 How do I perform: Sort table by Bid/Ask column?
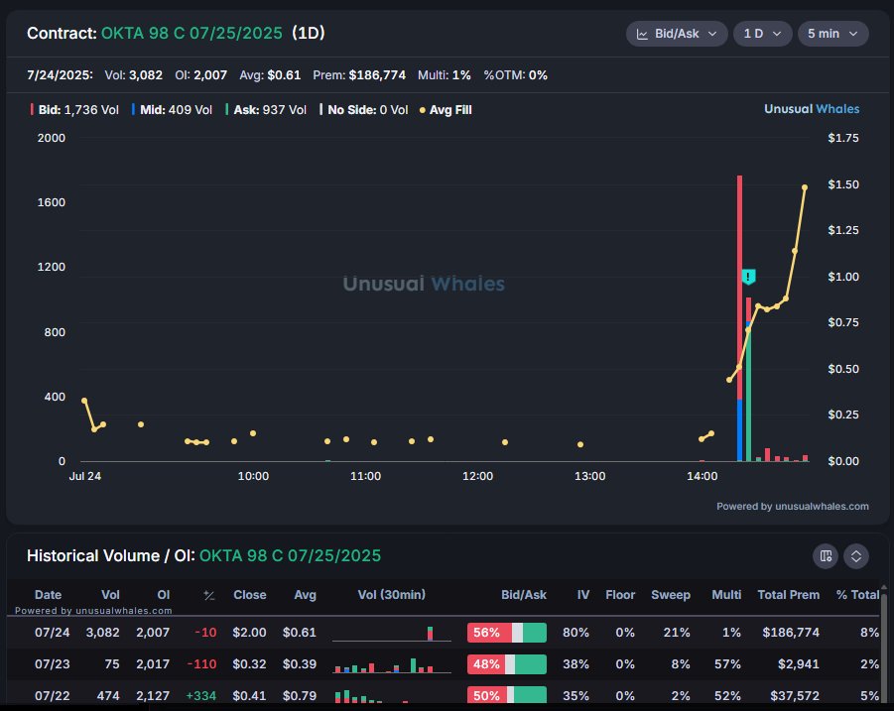pyautogui.click(x=523, y=595)
